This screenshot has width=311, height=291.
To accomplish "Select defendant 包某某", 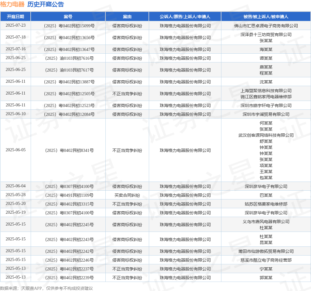I will [x=266, y=178].
